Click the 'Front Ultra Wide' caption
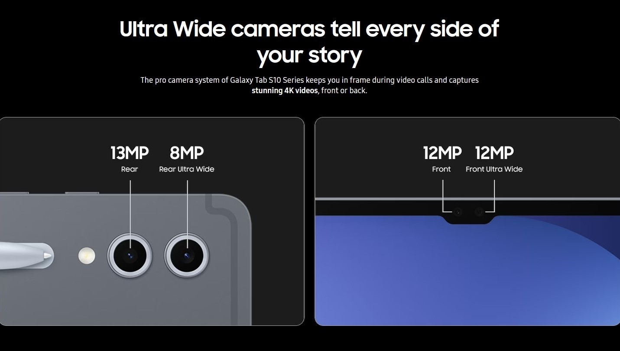This screenshot has height=351, width=620. [x=494, y=169]
